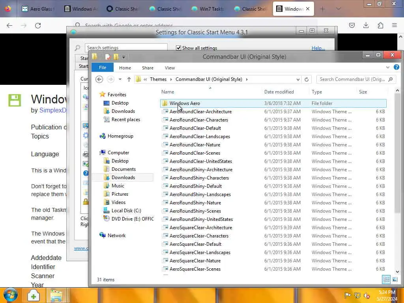Sort by Date modified column
The image size is (404, 303).
pos(279,92)
